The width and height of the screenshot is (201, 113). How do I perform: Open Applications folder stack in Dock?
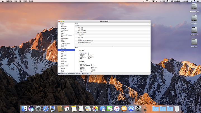tap(155, 109)
